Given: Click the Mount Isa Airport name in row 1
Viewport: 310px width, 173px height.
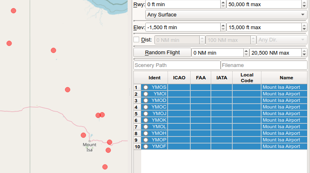Looking at the screenshot, I should [x=281, y=87].
